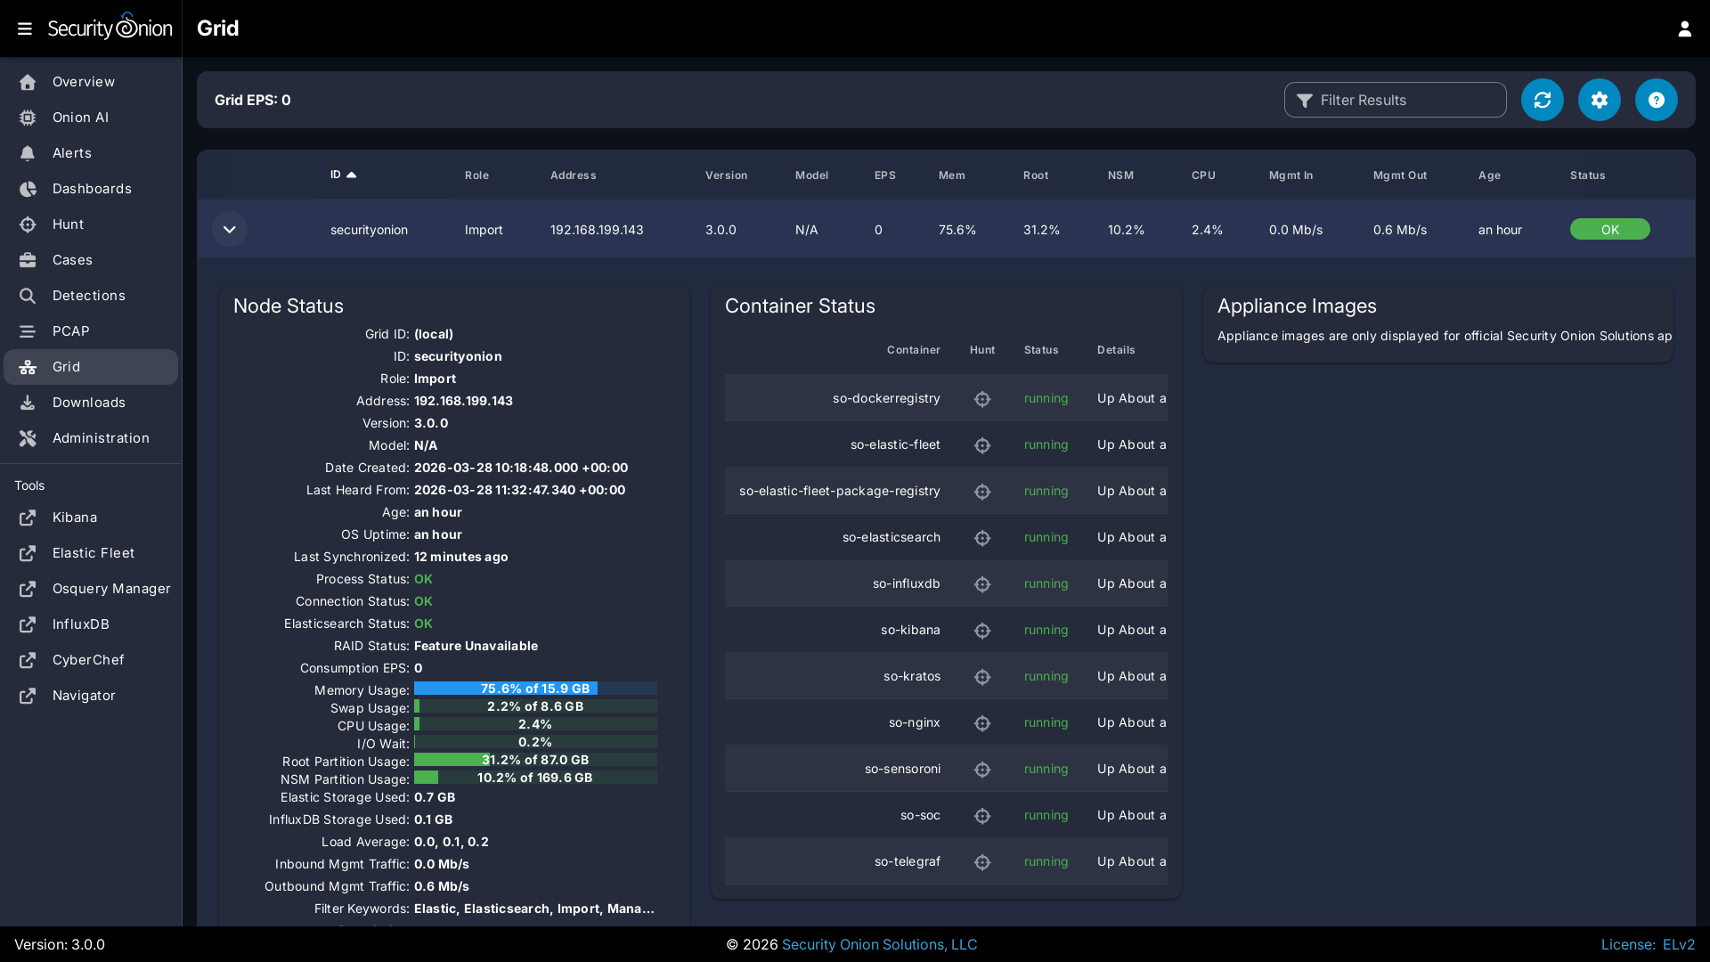Go to Detections in the sidebar
Viewport: 1710px width, 962px height.
88,296
